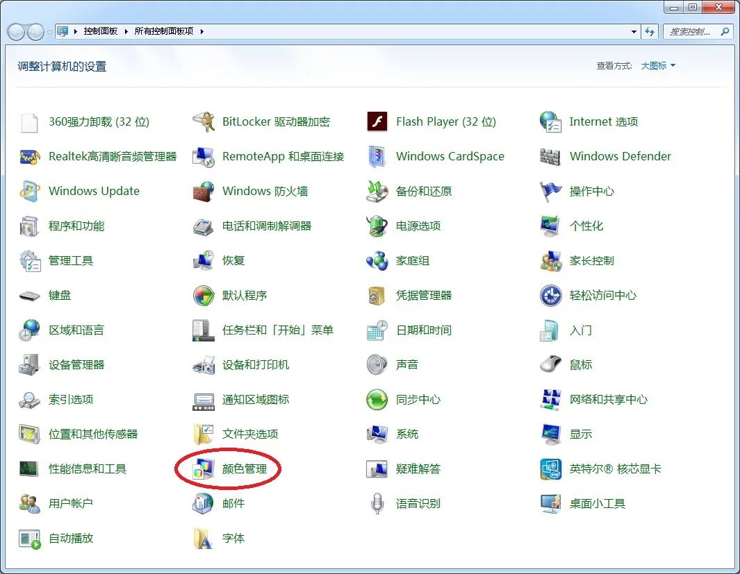This screenshot has width=740, height=574.
Task: Click the 字体 fonts folder icon
Action: tap(204, 538)
